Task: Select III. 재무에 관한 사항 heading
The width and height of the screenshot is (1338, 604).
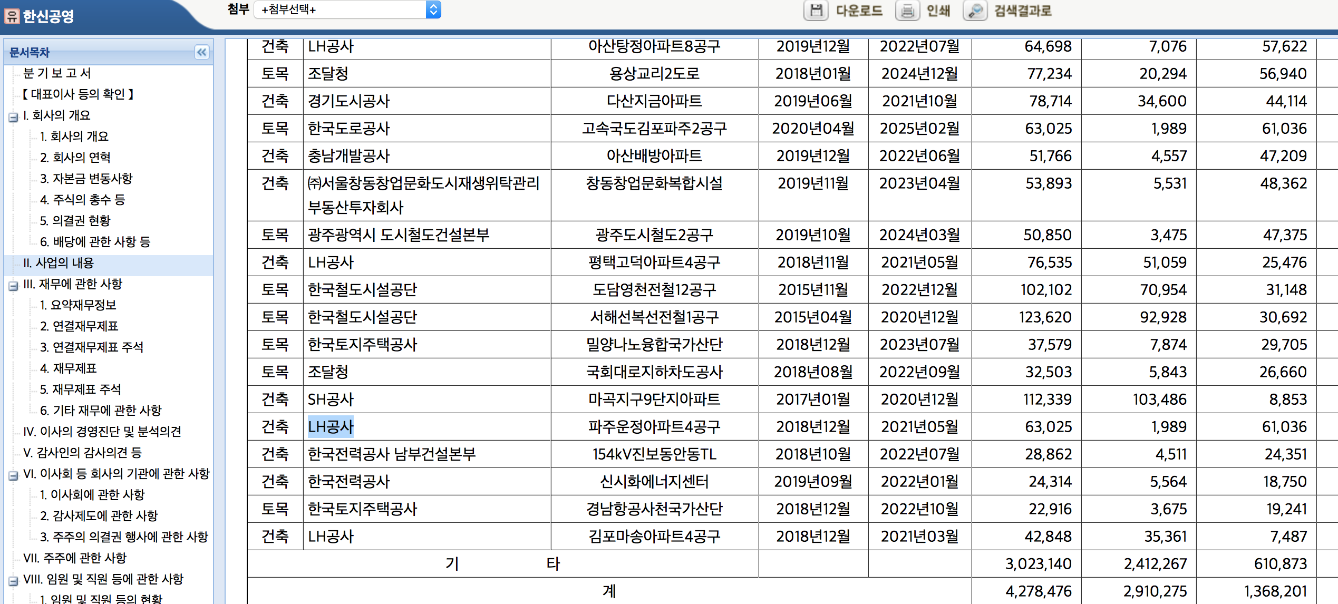Action: pyautogui.click(x=73, y=284)
